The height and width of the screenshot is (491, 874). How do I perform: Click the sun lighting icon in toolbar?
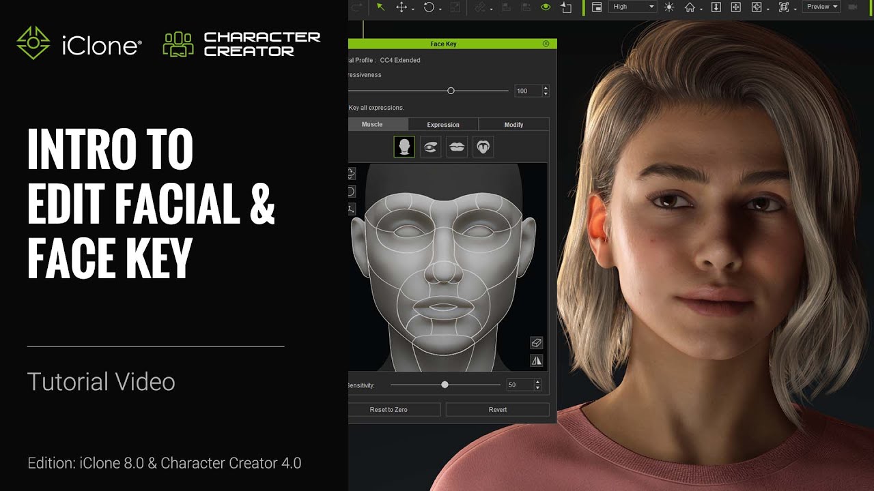tap(668, 7)
